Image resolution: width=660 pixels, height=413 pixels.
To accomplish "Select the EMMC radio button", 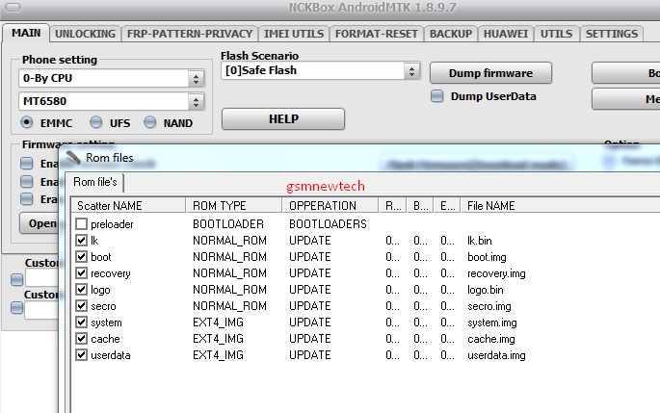I will point(27,123).
